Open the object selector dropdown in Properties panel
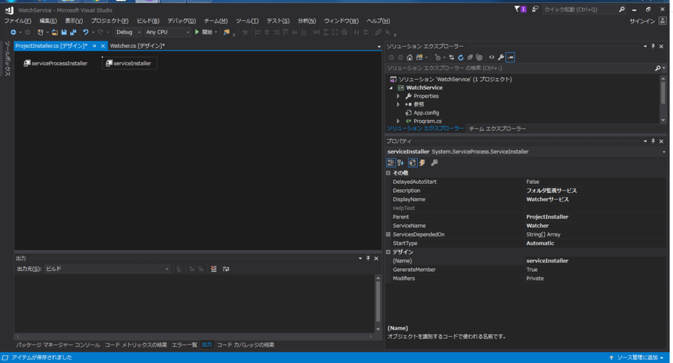Image resolution: width=673 pixels, height=363 pixels. tap(664, 152)
